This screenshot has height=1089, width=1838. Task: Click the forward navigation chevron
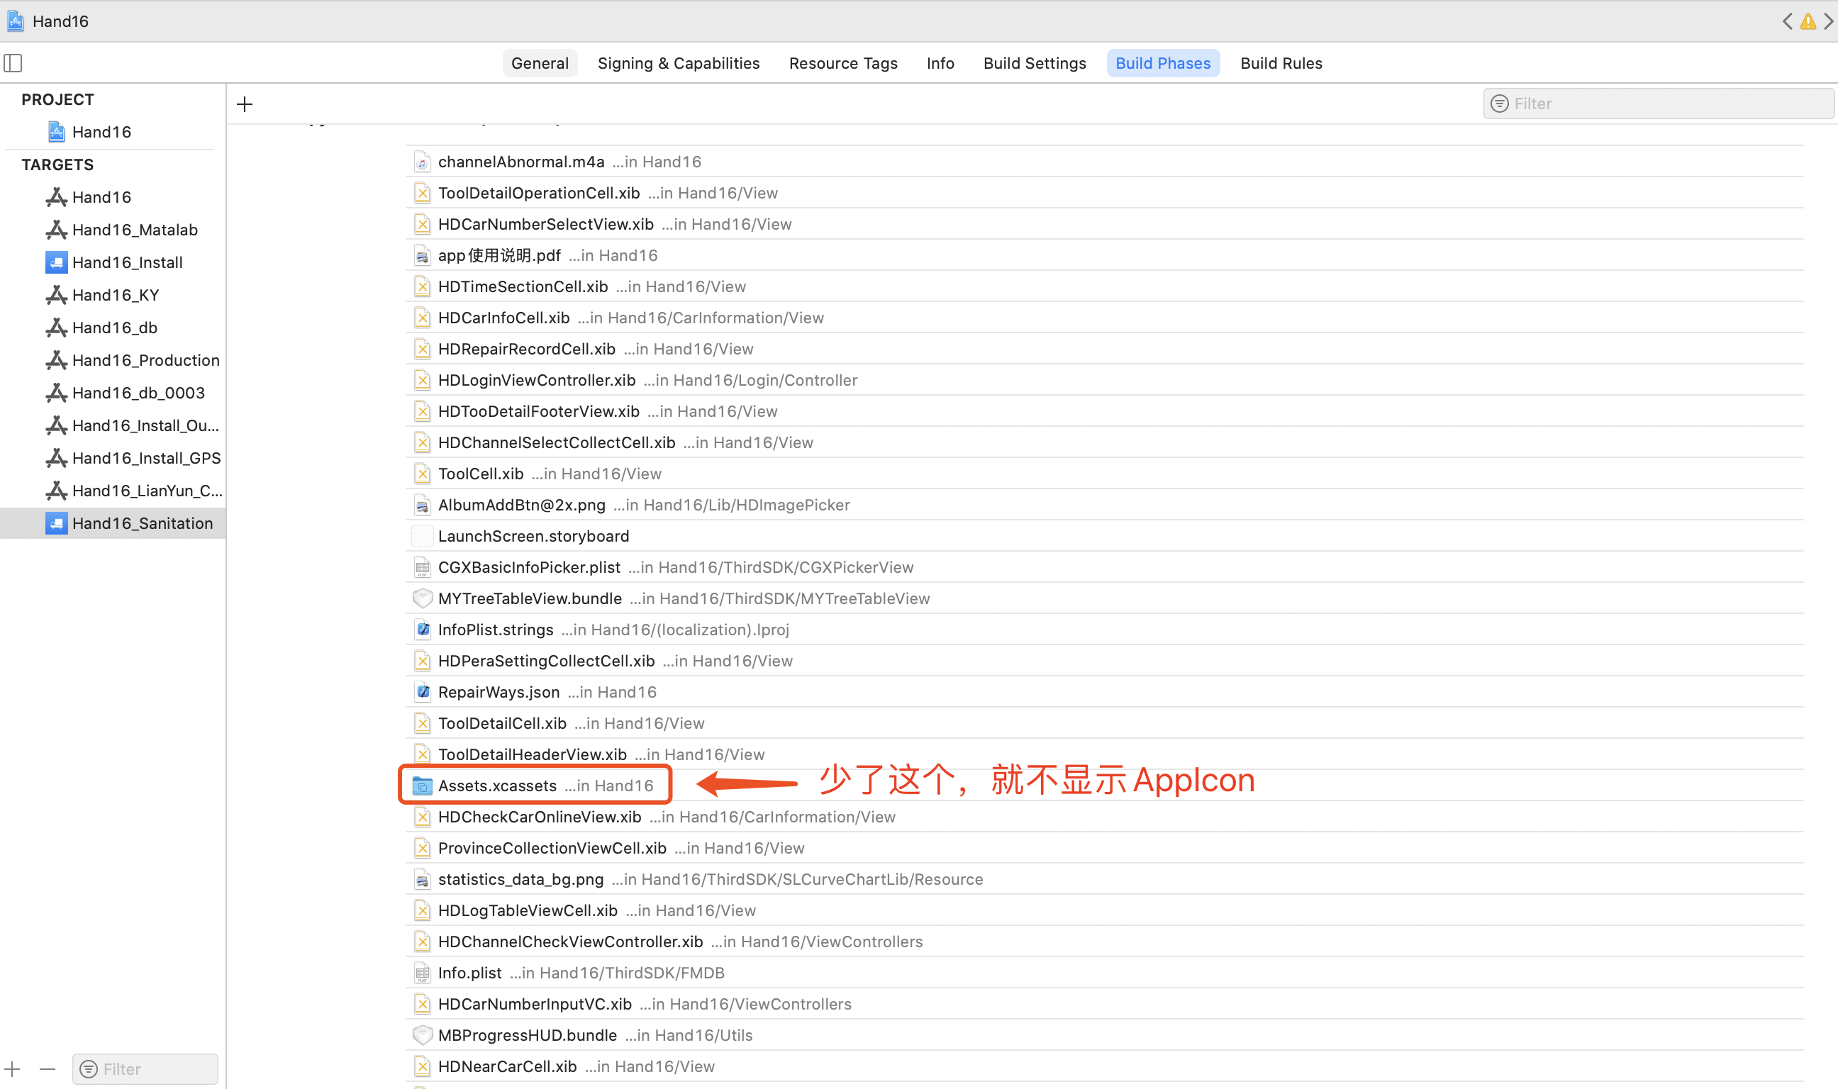pos(1831,21)
